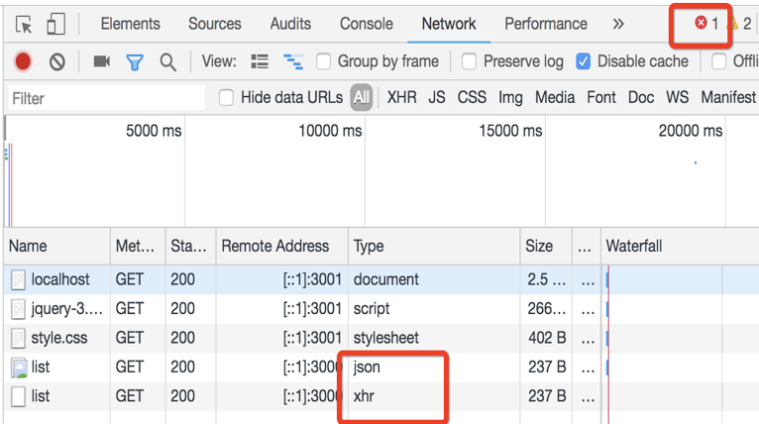Click the red error count badge
The width and height of the screenshot is (759, 424).
click(x=706, y=23)
